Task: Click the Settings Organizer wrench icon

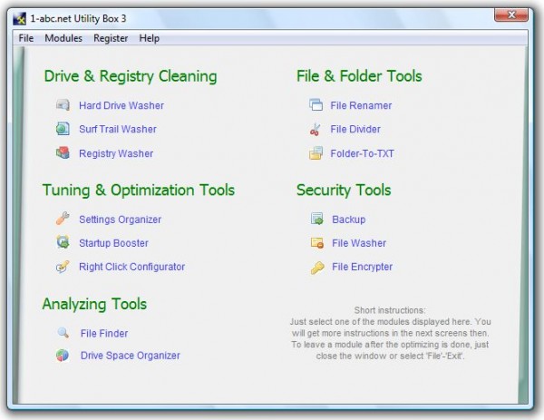Action: tap(63, 219)
